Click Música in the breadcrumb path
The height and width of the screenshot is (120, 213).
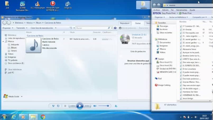tap(30, 23)
